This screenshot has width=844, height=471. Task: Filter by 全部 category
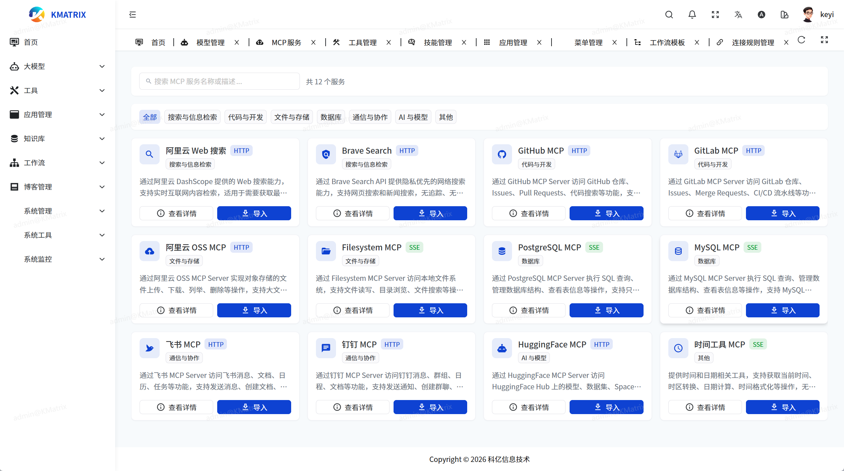click(x=150, y=117)
